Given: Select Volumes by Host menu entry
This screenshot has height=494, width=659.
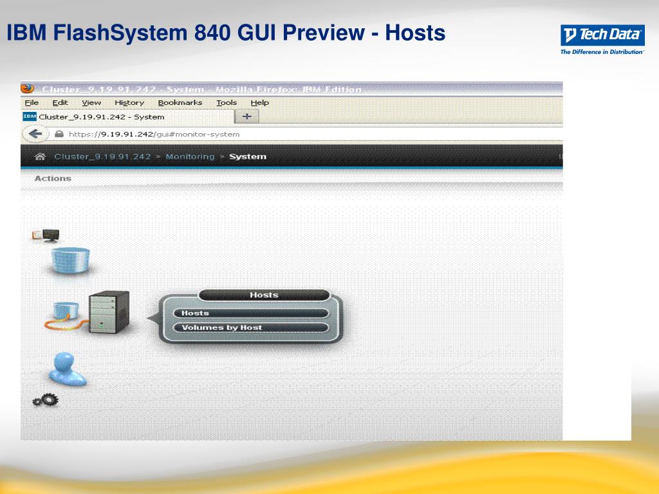Looking at the screenshot, I should click(x=251, y=327).
